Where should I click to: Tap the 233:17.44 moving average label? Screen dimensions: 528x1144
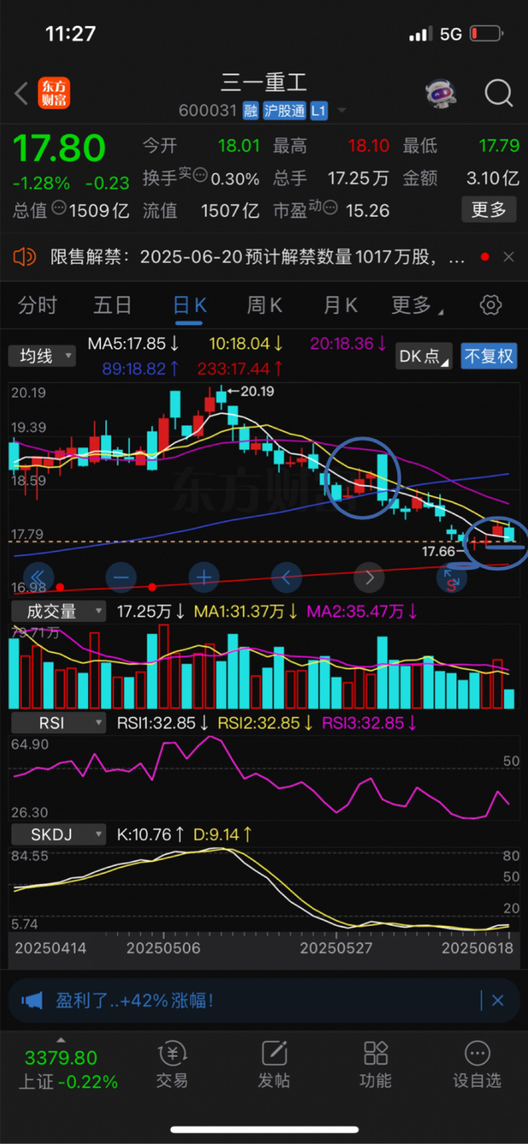coord(239,368)
